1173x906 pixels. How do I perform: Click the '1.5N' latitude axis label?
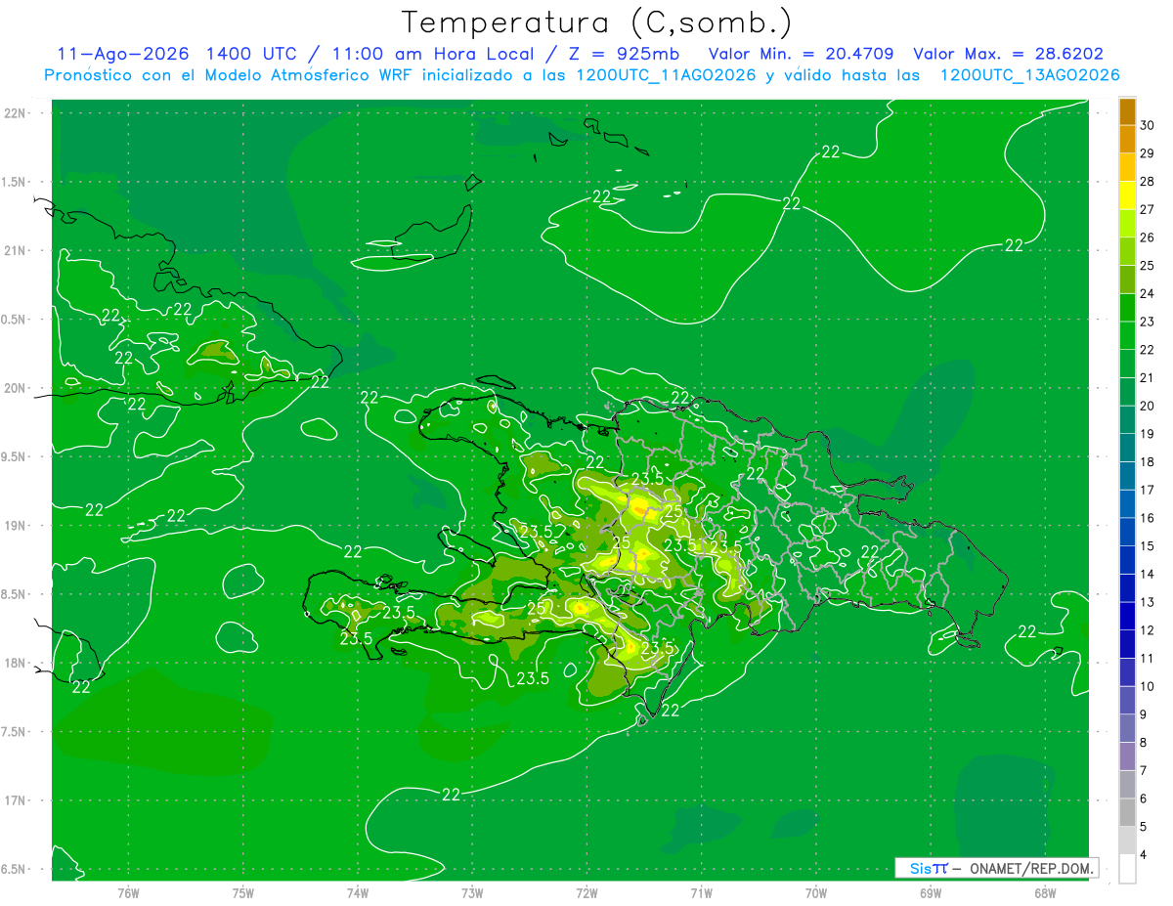coord(15,182)
